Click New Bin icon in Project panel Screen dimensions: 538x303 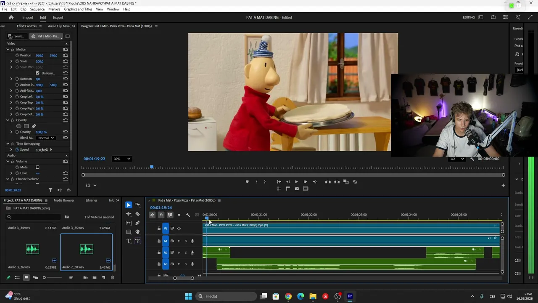pos(95,277)
